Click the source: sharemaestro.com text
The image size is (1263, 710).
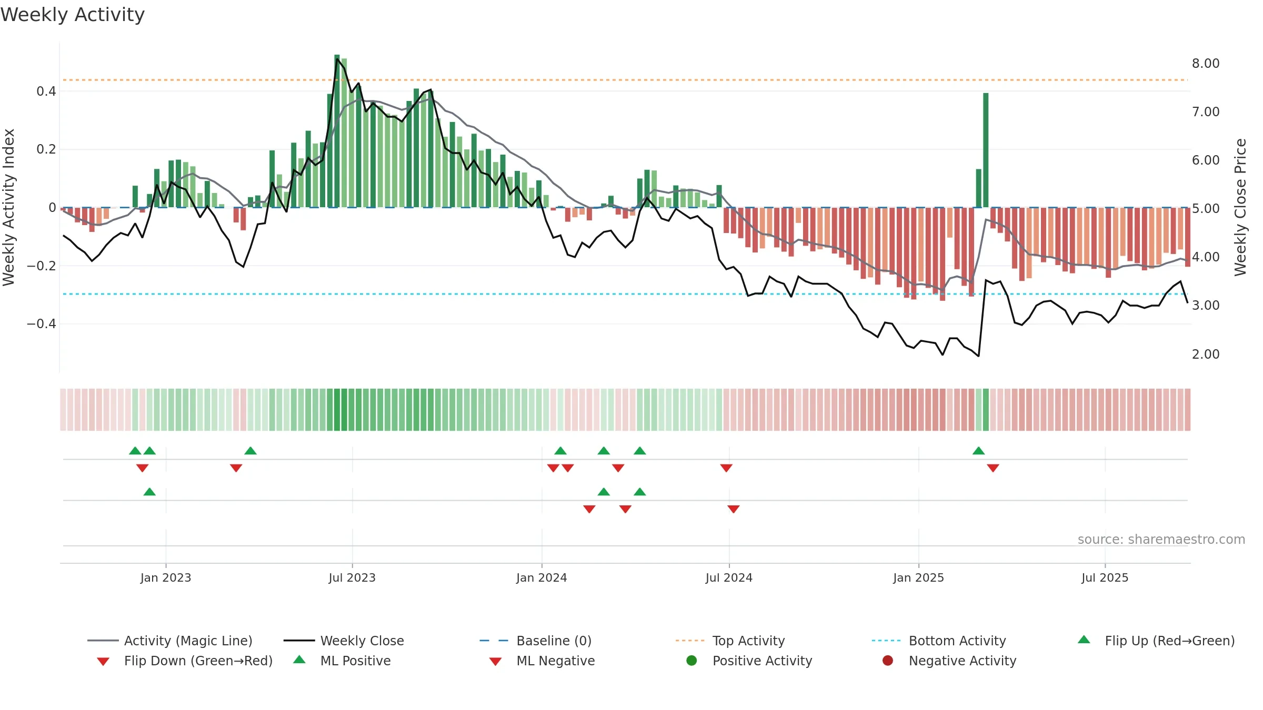(1161, 539)
